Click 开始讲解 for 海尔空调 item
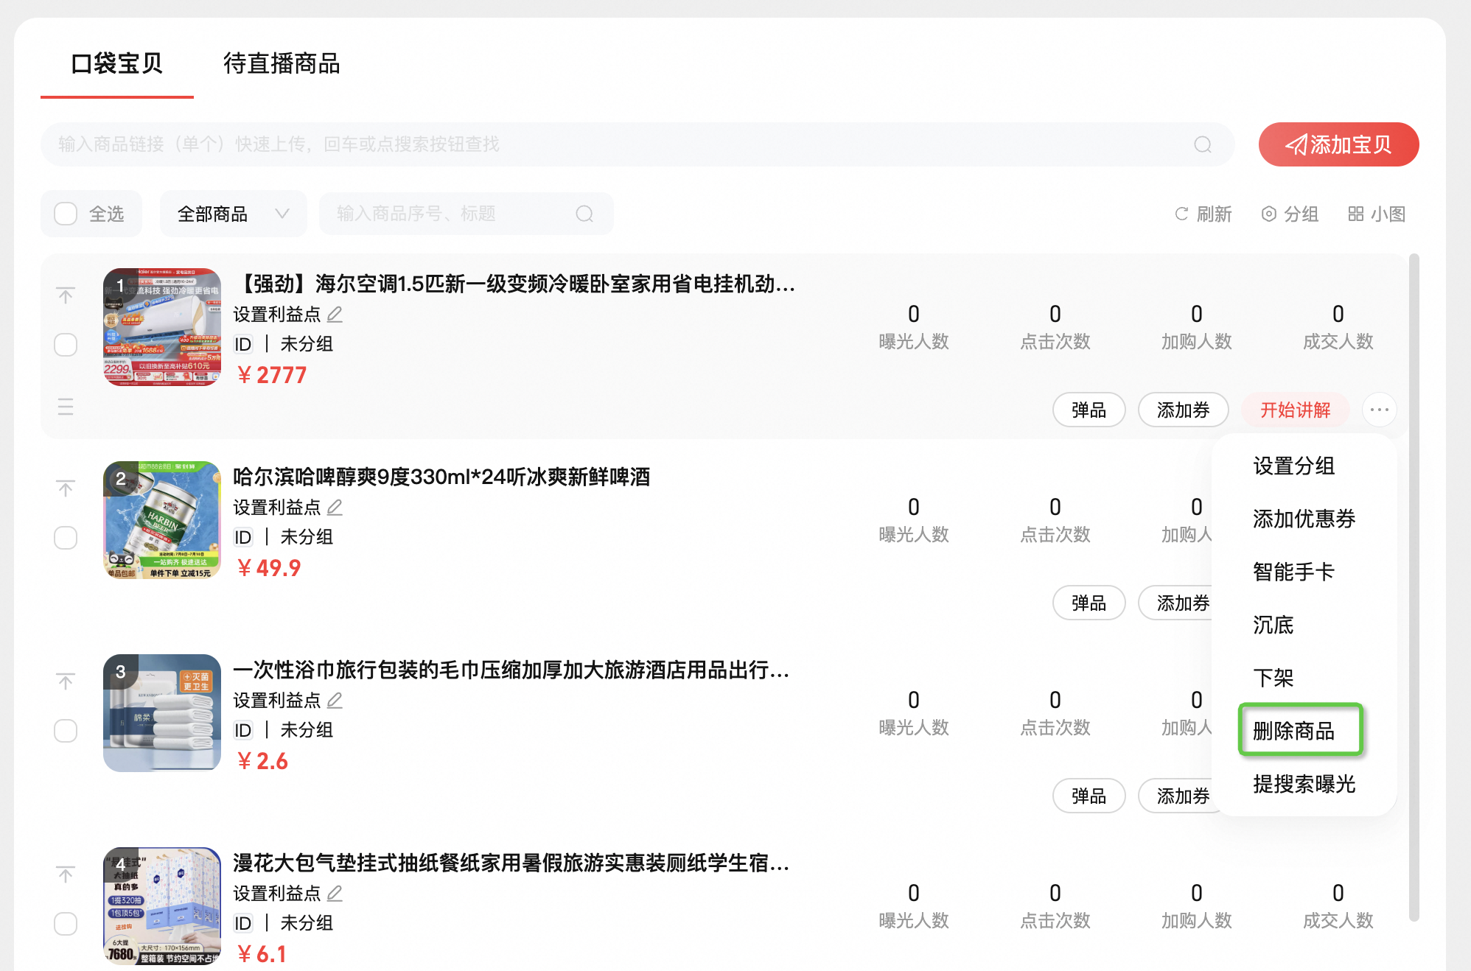This screenshot has width=1471, height=971. click(x=1295, y=410)
